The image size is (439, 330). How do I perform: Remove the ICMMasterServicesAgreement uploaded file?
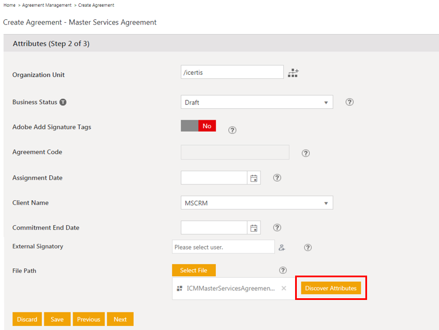(x=284, y=289)
